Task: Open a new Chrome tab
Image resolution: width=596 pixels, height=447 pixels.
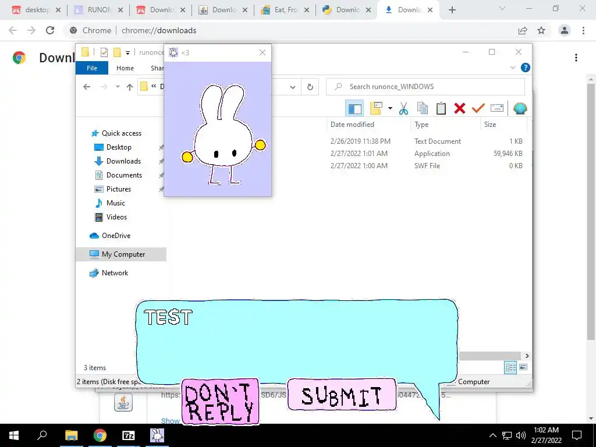Action: pyautogui.click(x=452, y=10)
